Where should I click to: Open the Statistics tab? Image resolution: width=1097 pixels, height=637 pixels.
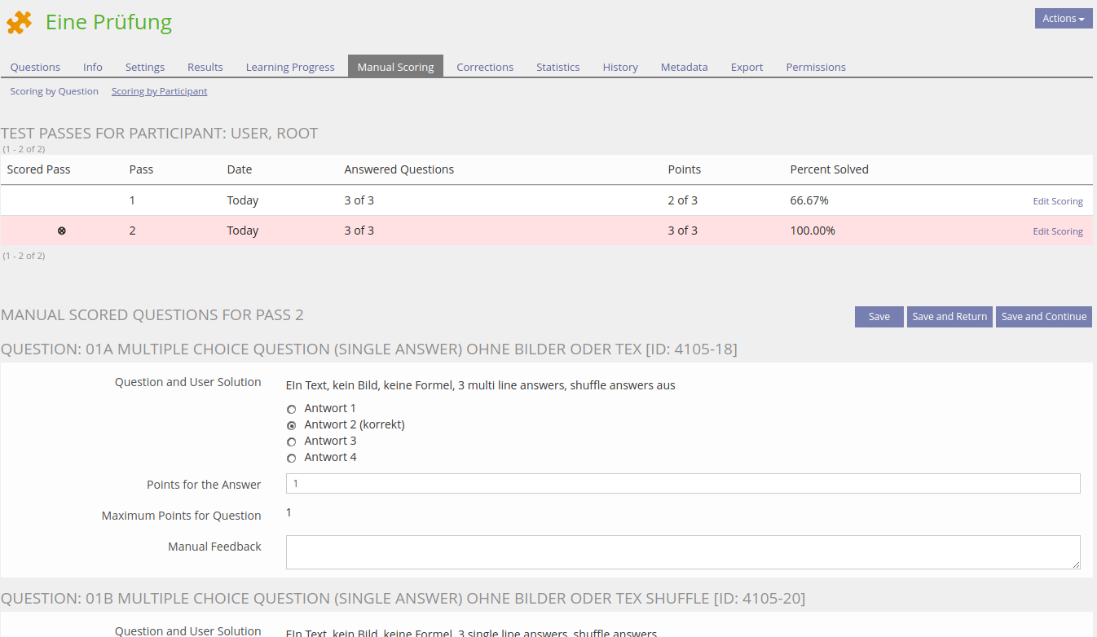click(557, 67)
